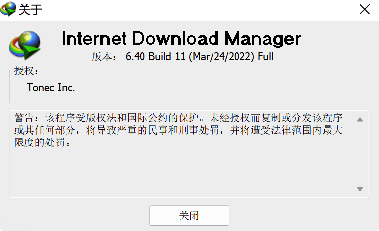Click the empty area of the warning textbox
The height and width of the screenshot is (231, 379).
coord(181,173)
